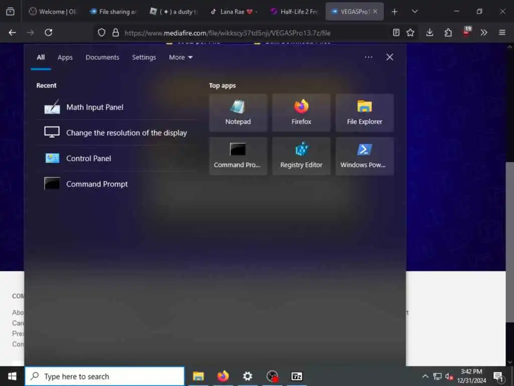Image resolution: width=514 pixels, height=386 pixels.
Task: Show more toolbar tools chevron
Action: pos(484,33)
